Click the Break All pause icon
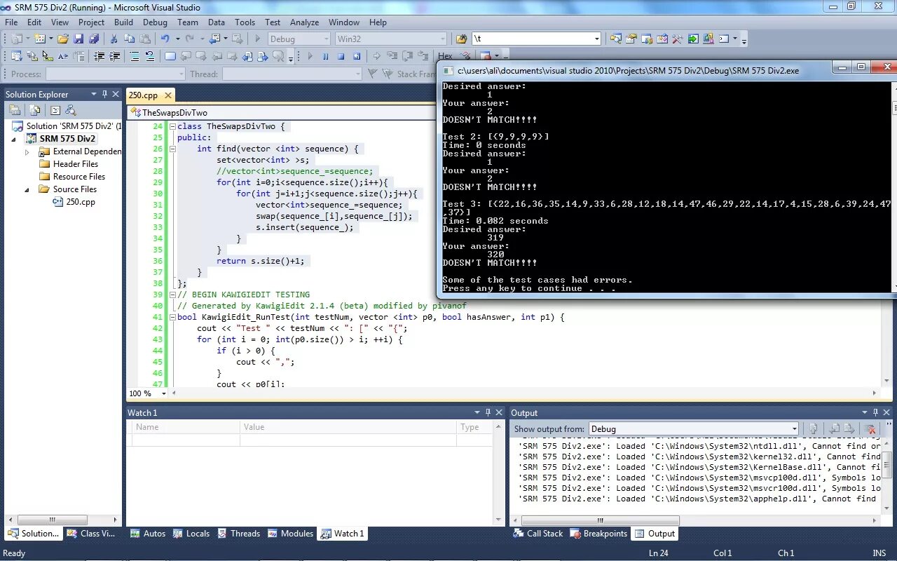 tap(325, 56)
